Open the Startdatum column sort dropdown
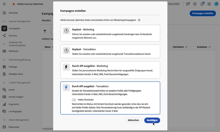This screenshot has height=132, width=220. (x=186, y=47)
